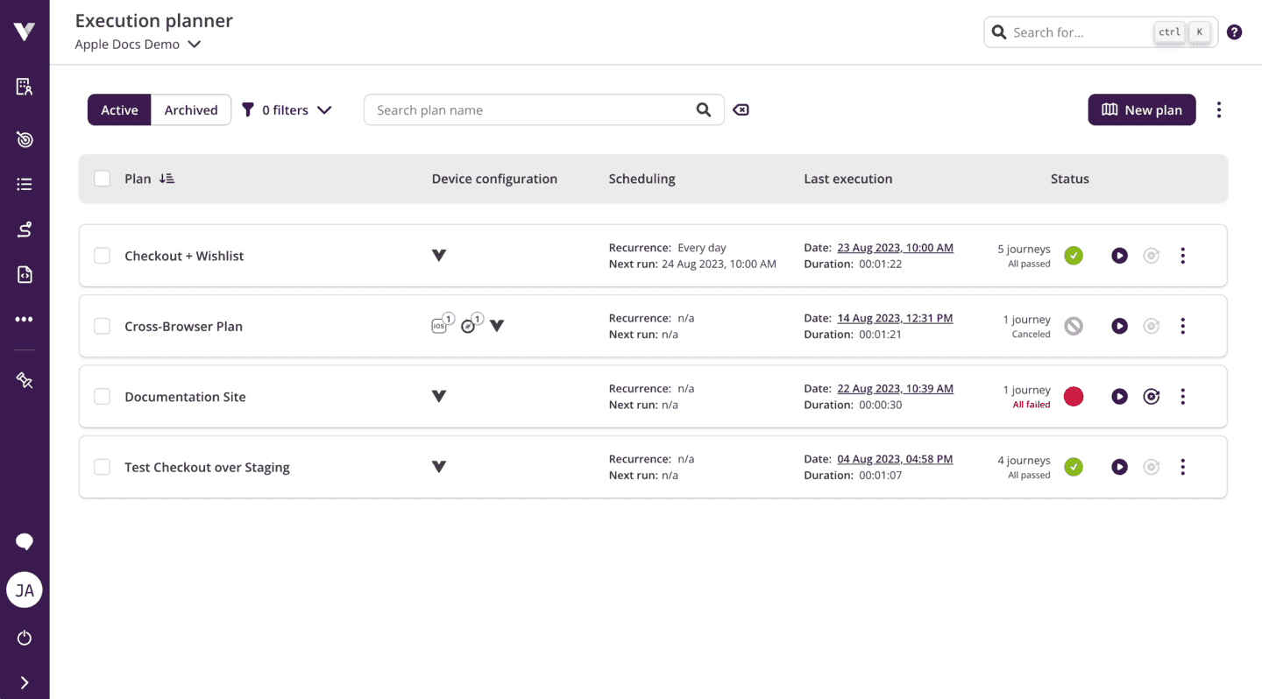Click the pin extension icon in sidebar
Image resolution: width=1262 pixels, height=699 pixels.
(x=24, y=379)
